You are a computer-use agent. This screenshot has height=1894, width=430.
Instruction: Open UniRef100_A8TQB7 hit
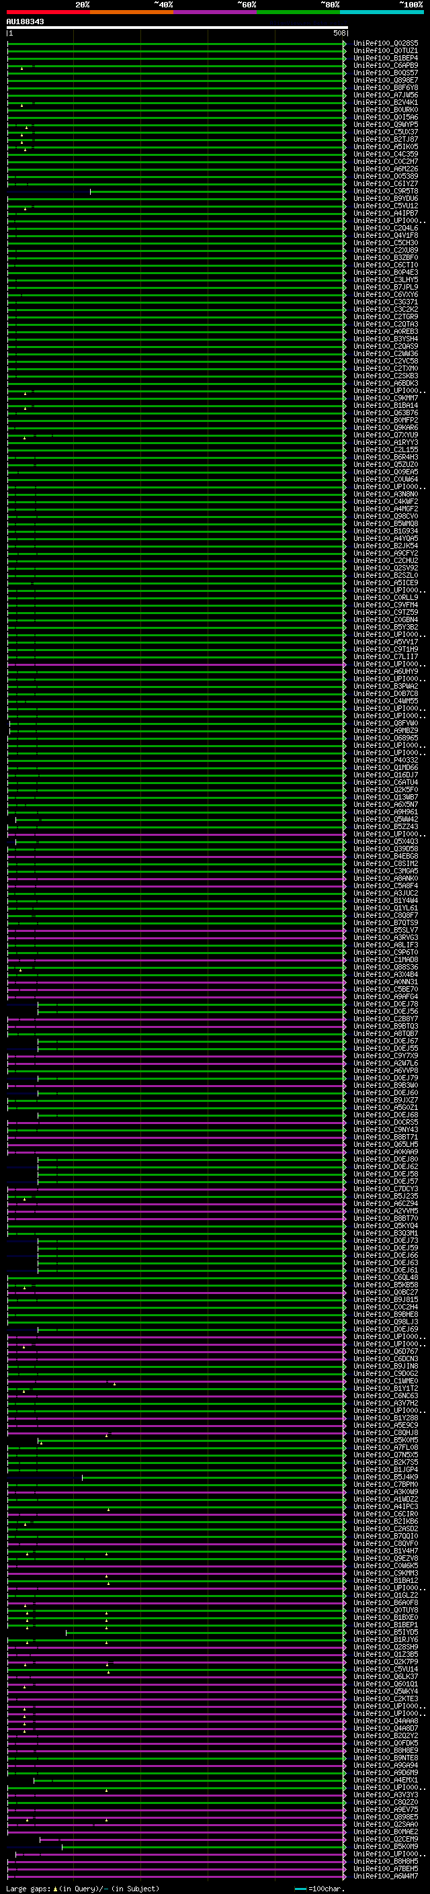(385, 1034)
